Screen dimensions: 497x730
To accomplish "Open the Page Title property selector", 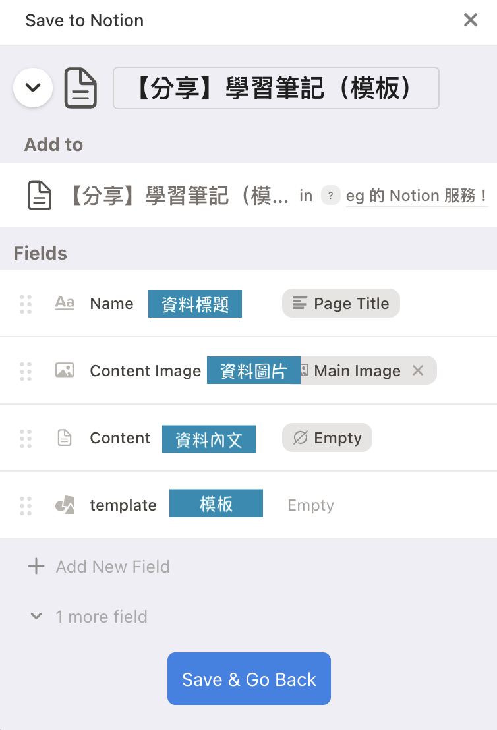I will 341,303.
